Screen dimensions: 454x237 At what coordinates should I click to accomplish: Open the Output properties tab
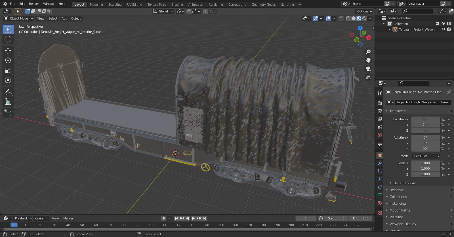point(380,111)
